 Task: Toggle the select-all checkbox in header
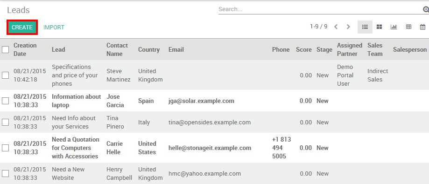click(6, 50)
